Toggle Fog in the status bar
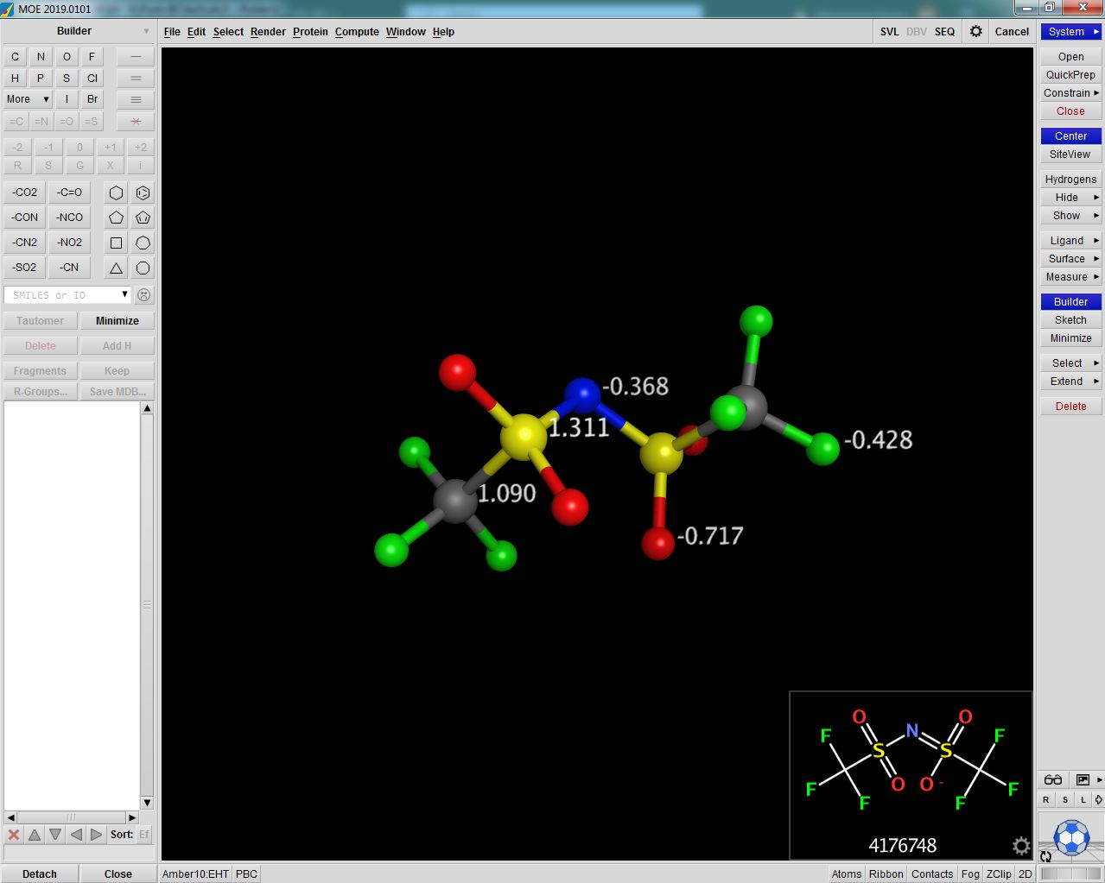The height and width of the screenshot is (883, 1105). pos(970,874)
